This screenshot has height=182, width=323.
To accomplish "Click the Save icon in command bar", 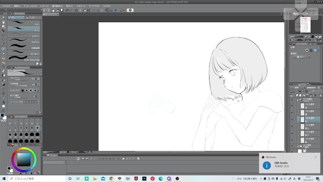I will click(62, 10).
